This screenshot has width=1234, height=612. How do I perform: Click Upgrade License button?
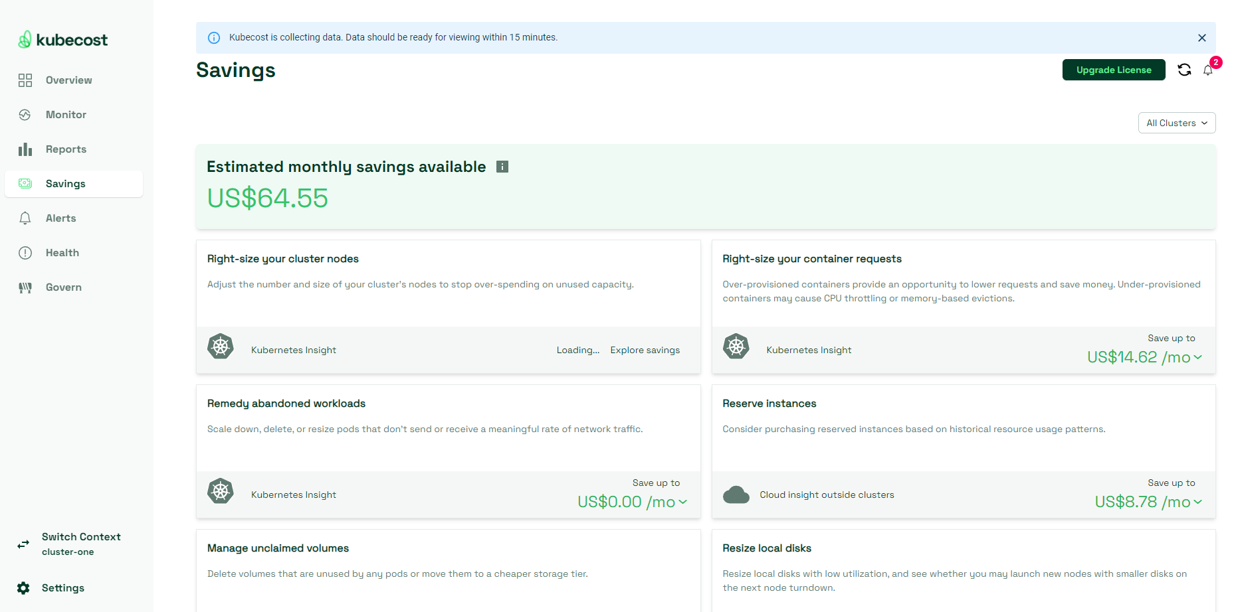coord(1114,70)
